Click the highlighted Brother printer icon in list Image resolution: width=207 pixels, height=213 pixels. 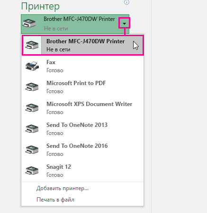point(32,45)
